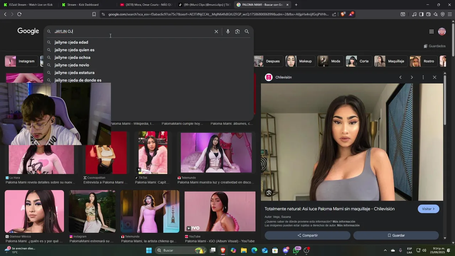Open the YouTube IGO Album Visual thumbnail
Viewport: 455px width, 256px height.
click(x=220, y=212)
